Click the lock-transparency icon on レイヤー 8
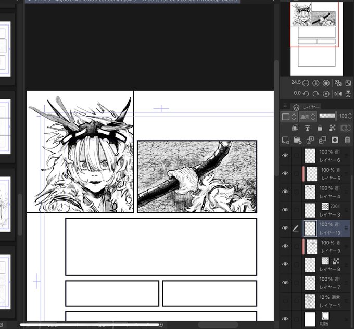This screenshot has width=354, height=329. point(336,261)
